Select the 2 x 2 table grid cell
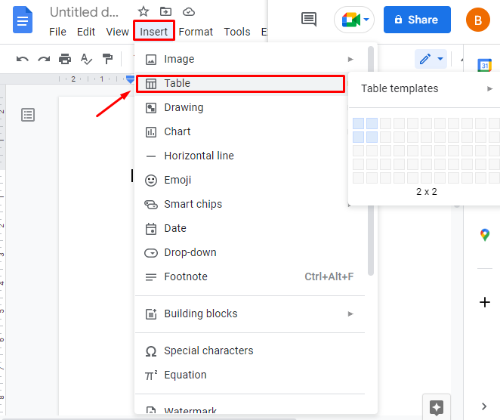 click(x=372, y=137)
